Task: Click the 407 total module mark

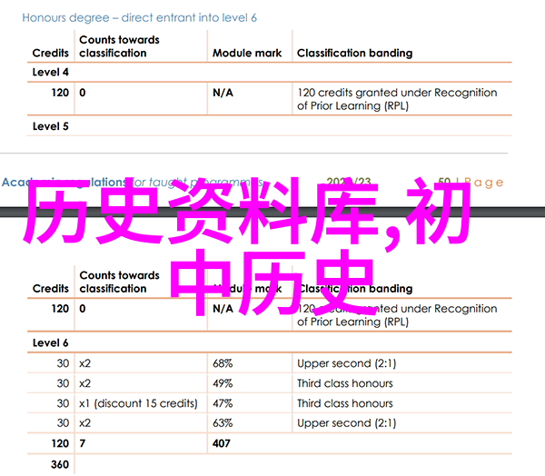Action: 223,443
